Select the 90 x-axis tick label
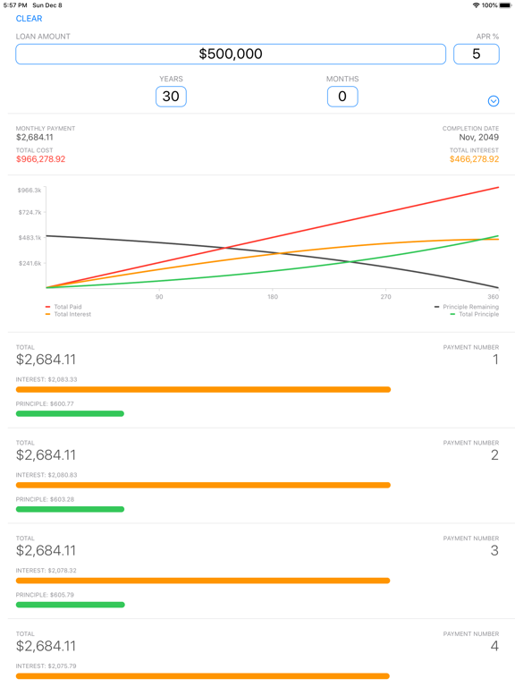This screenshot has height=687, width=515. click(x=159, y=297)
